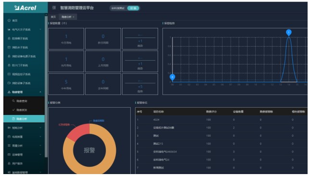Close the 隐患分析 tab
Viewport: 310px width, 176px height.
tap(74, 17)
